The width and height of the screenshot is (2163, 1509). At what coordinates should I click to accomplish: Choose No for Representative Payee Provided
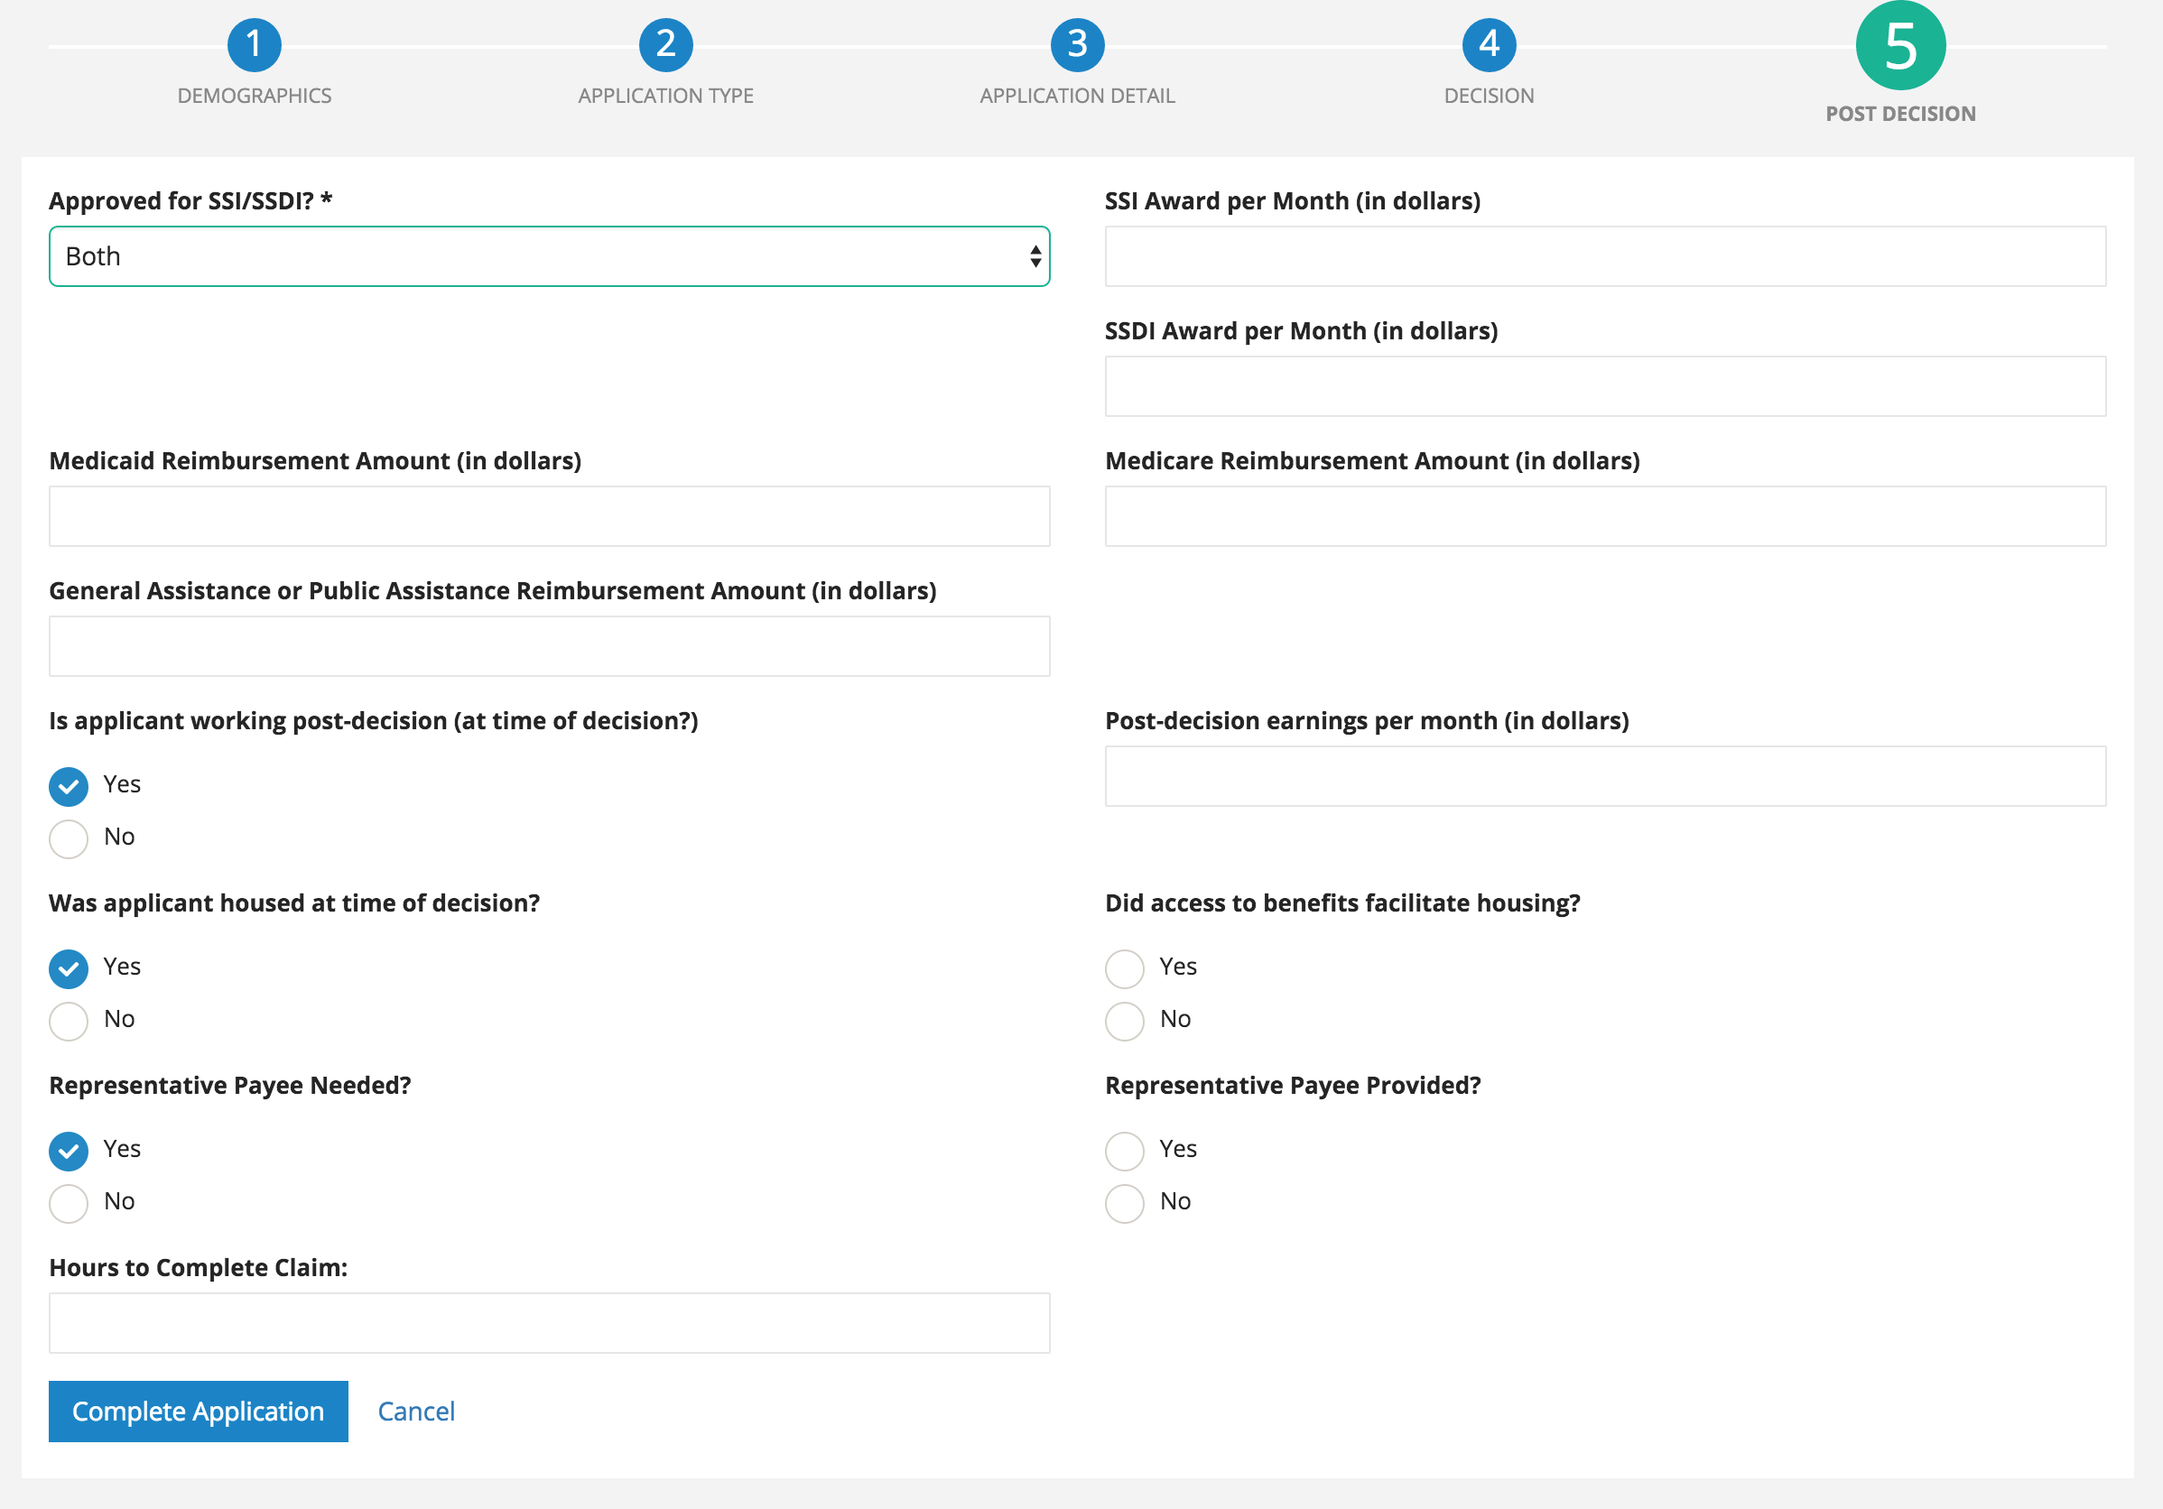coord(1124,1203)
